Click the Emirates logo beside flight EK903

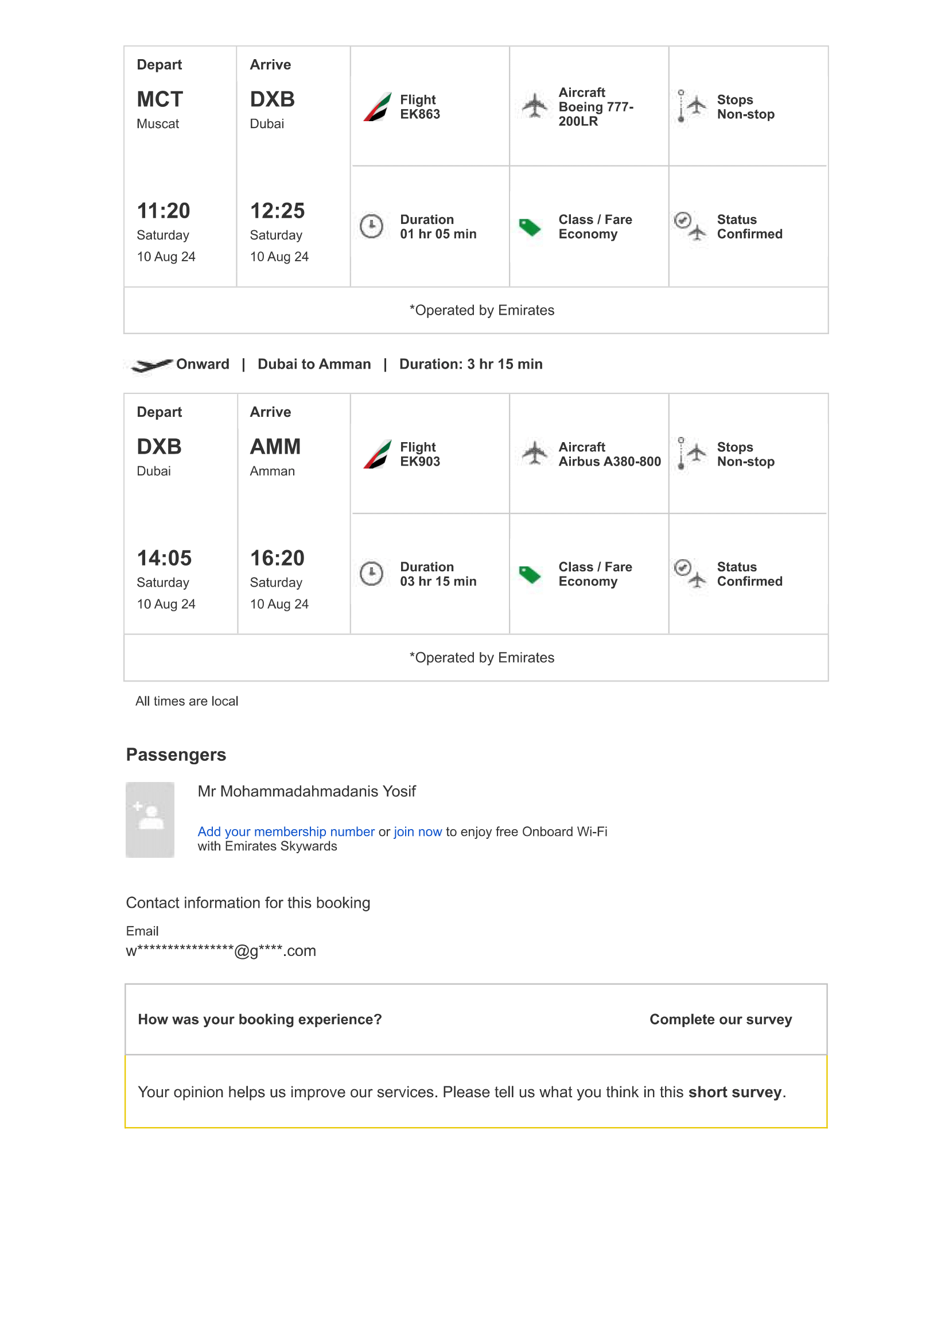[x=377, y=454]
